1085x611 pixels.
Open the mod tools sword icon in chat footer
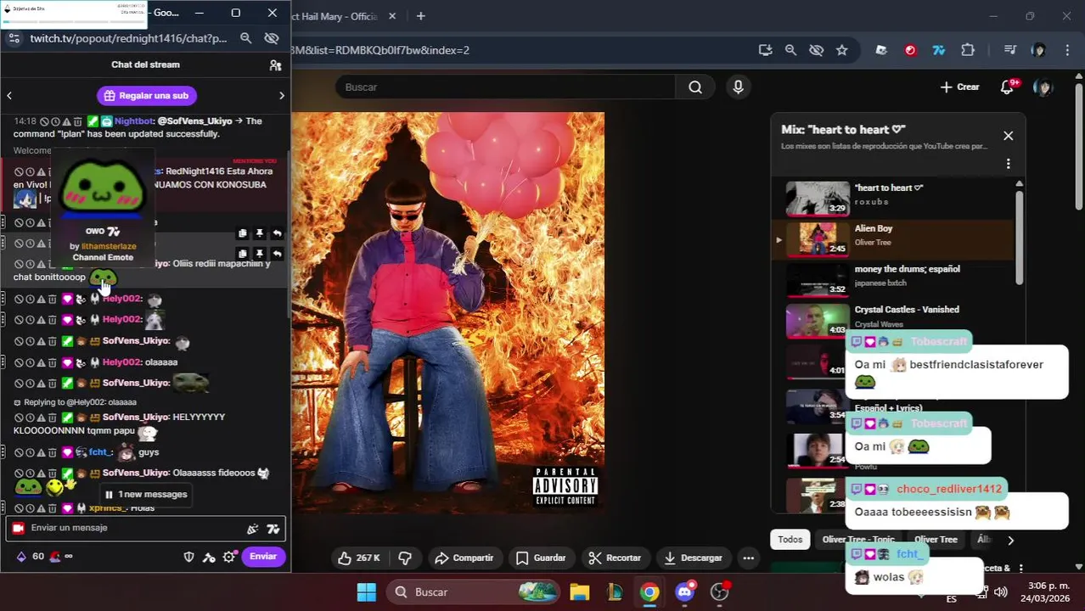pos(209,557)
